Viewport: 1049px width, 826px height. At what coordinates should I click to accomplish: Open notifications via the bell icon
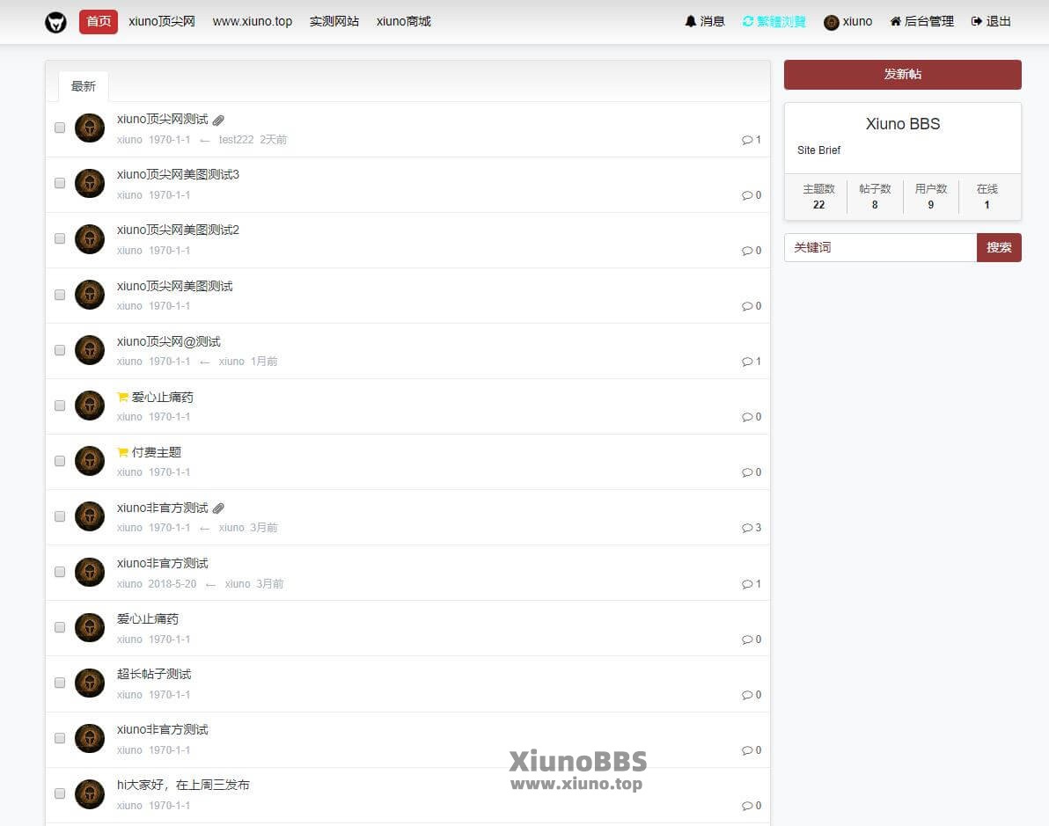click(x=691, y=21)
